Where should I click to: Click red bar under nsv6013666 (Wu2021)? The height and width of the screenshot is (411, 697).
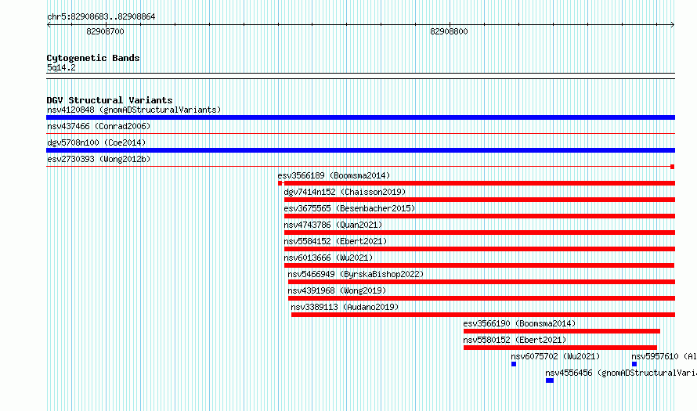pos(479,265)
